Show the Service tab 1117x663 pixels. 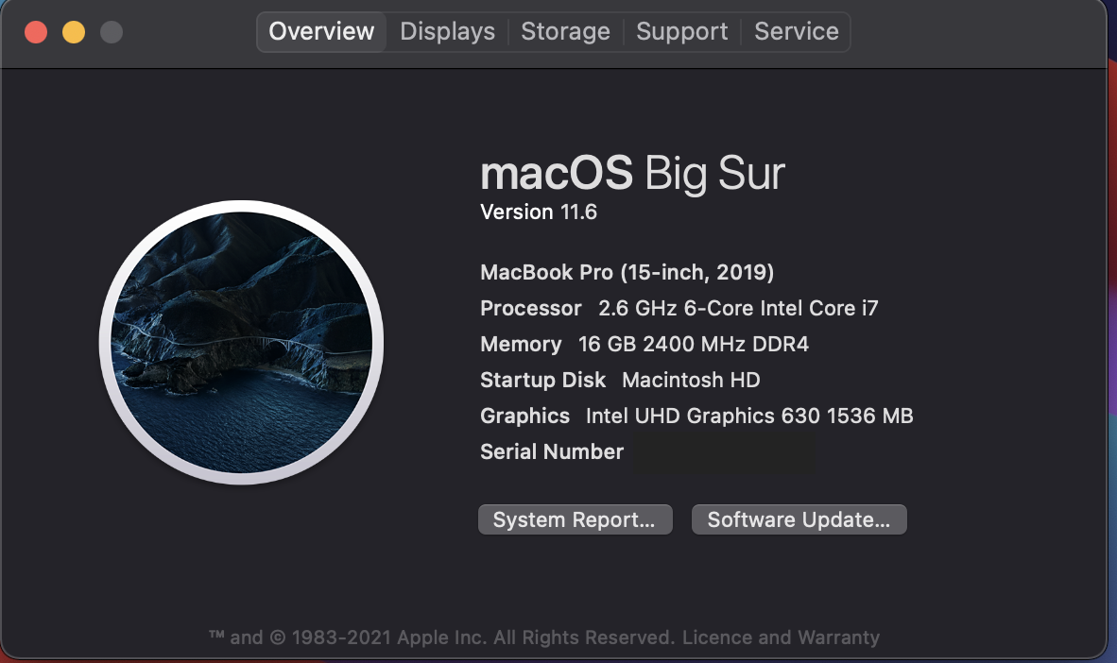pyautogui.click(x=796, y=31)
